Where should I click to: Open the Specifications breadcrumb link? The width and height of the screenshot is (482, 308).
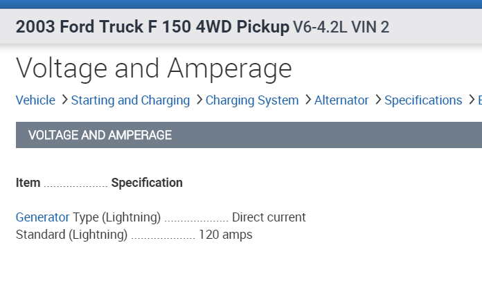pyautogui.click(x=423, y=100)
